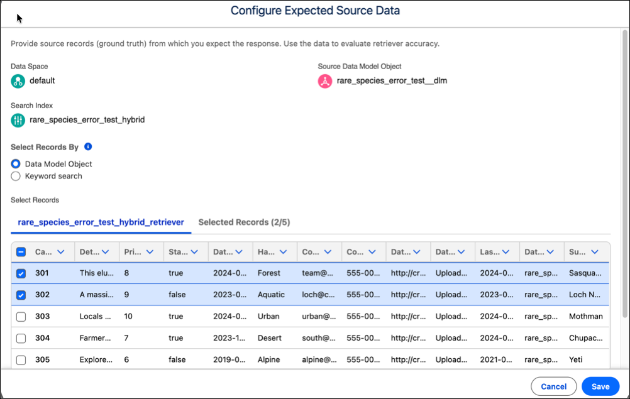Click the vertical scrollbar of the dialog

(625, 173)
